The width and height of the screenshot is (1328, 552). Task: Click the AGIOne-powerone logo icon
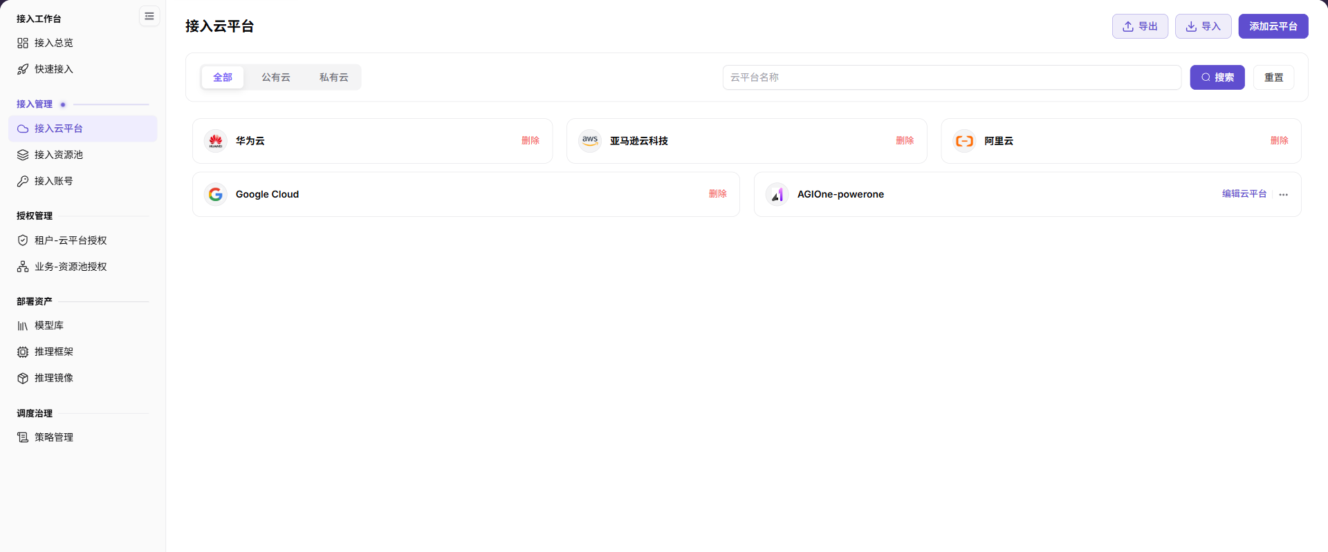coord(777,194)
